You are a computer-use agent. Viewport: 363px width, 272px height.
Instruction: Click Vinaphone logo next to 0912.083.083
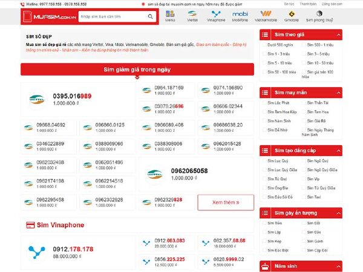[x=146, y=243]
